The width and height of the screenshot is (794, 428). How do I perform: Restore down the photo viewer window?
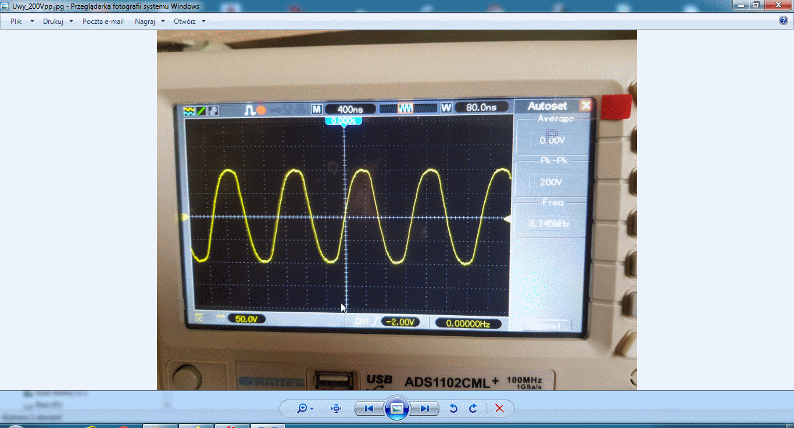tap(756, 5)
